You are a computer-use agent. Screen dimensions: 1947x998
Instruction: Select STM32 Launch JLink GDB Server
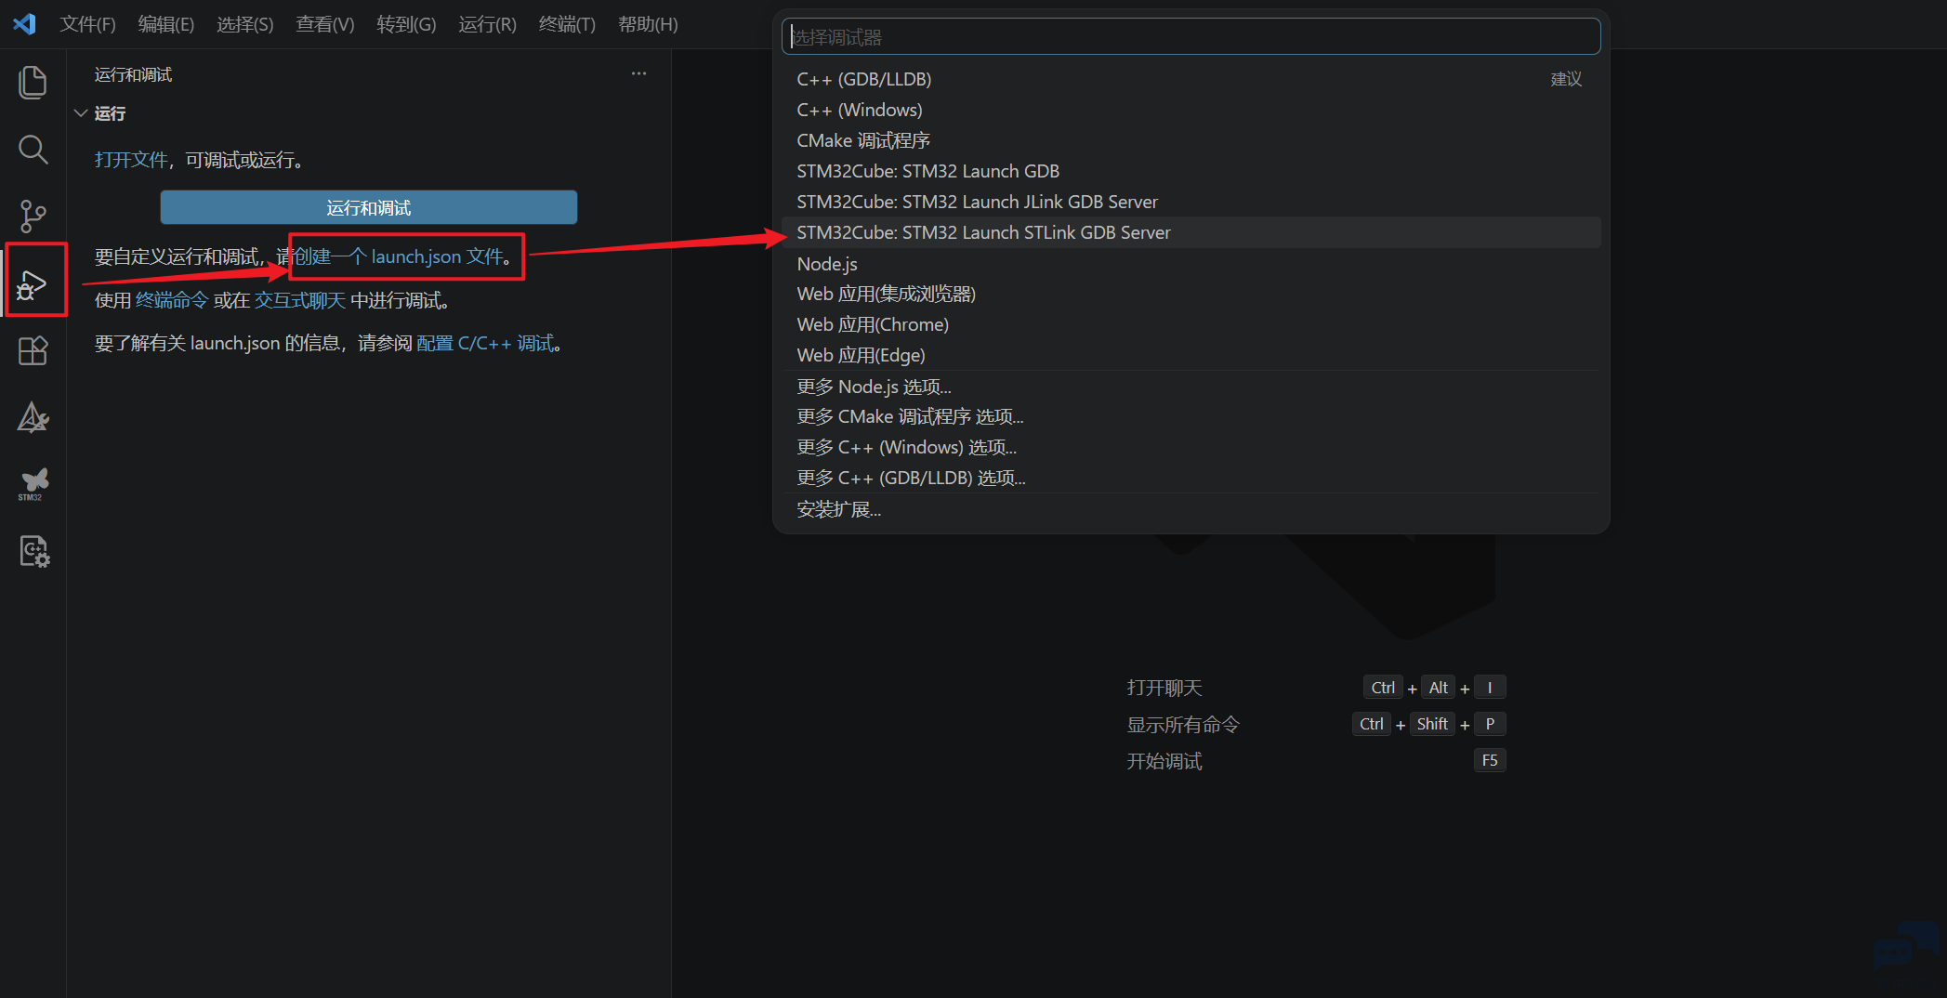tap(1191, 202)
